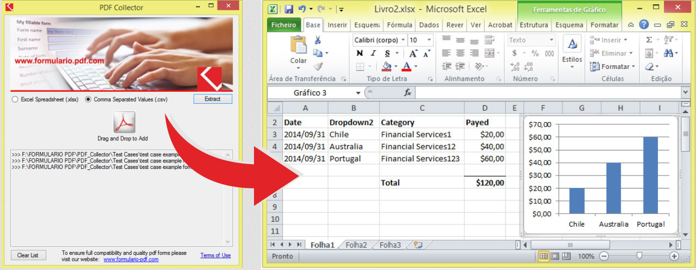Select the Excel Spreadsheet (.xlsx) radio option
Screen dimensions: 696x270
(x=15, y=99)
